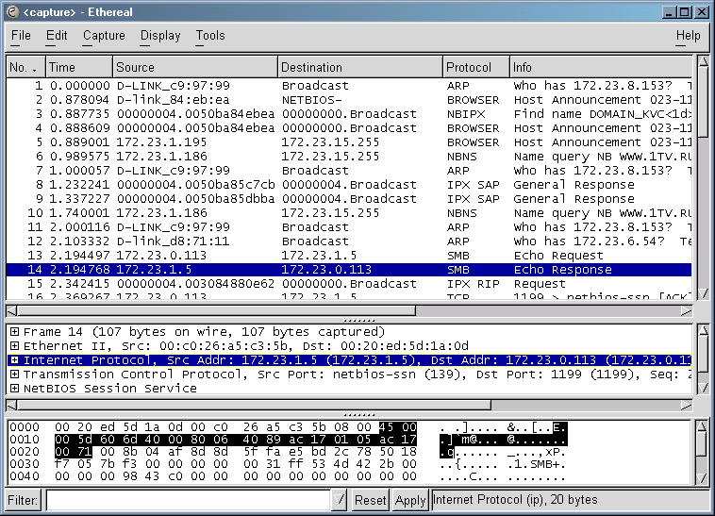Open the Tools menu
The image size is (715, 516).
tap(210, 36)
